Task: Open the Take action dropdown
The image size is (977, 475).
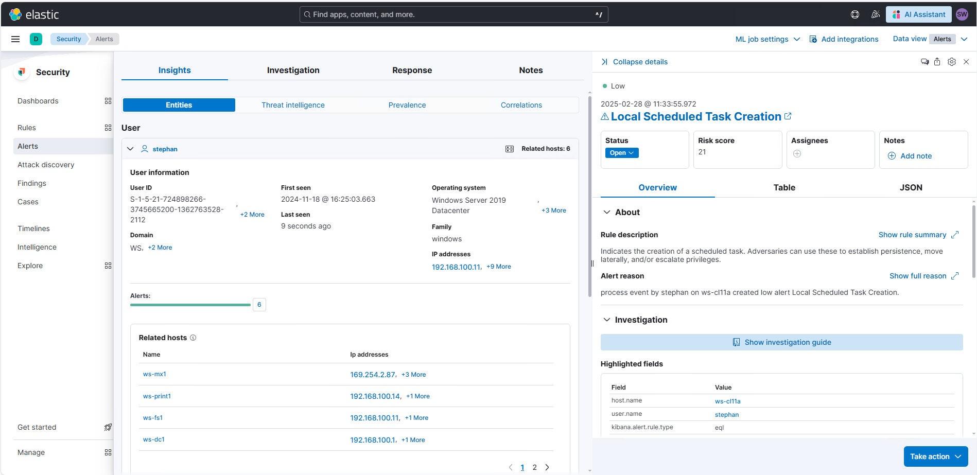Action: point(936,456)
